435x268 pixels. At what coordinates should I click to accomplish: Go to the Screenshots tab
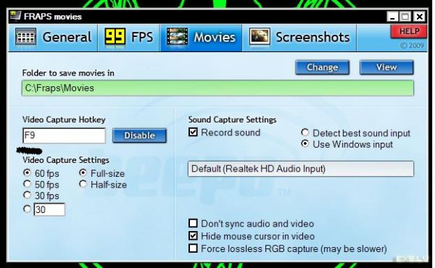(x=299, y=38)
